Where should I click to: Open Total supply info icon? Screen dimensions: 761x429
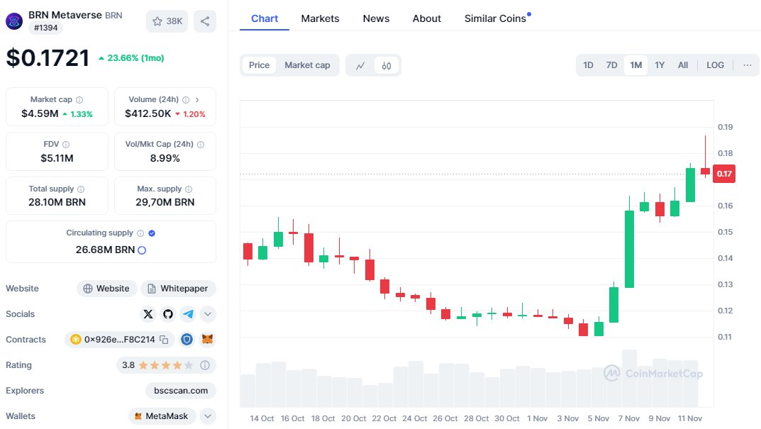(x=81, y=189)
